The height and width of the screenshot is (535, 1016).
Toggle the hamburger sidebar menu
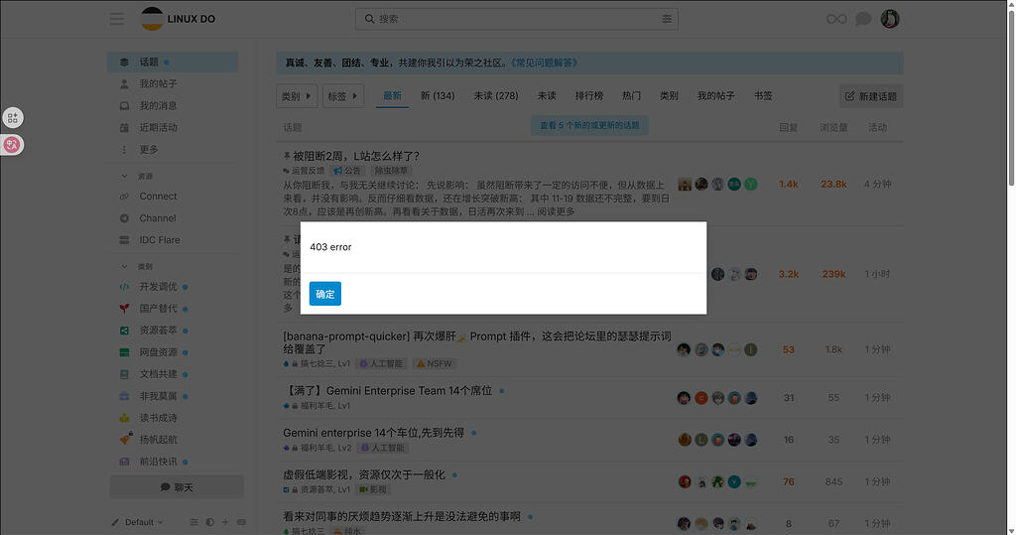coord(117,19)
